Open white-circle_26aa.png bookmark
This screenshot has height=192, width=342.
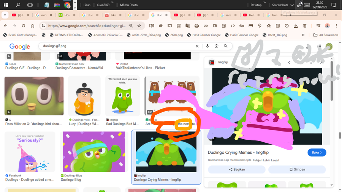(144, 35)
